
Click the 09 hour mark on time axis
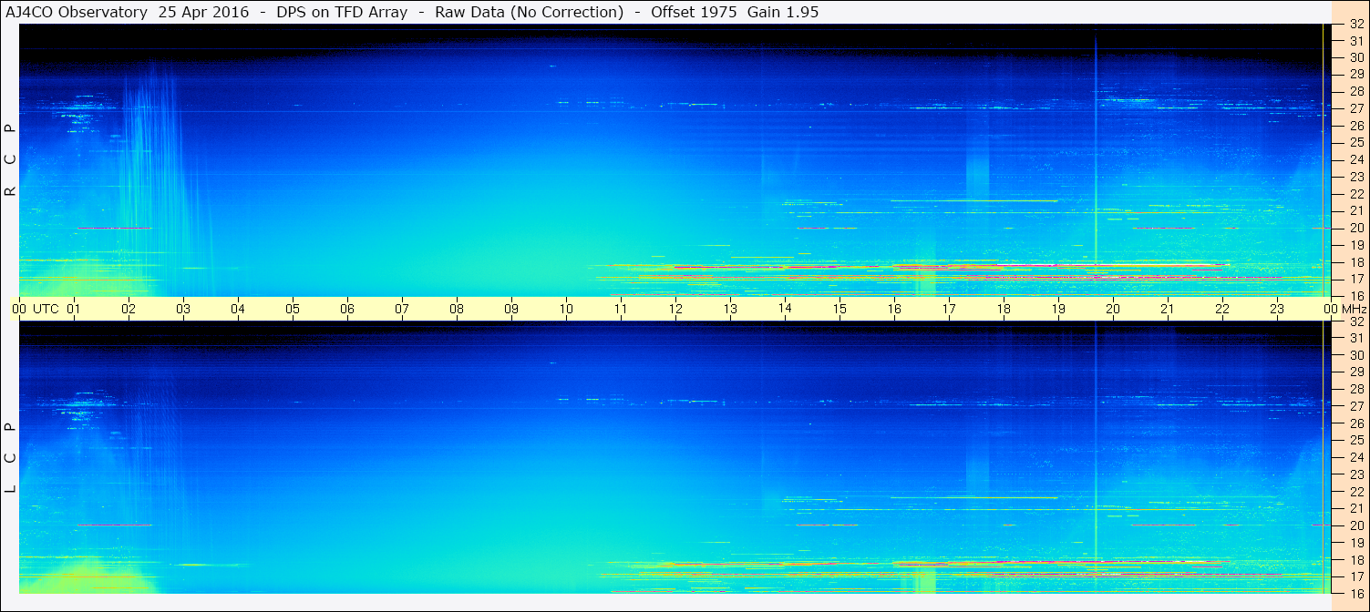(511, 309)
